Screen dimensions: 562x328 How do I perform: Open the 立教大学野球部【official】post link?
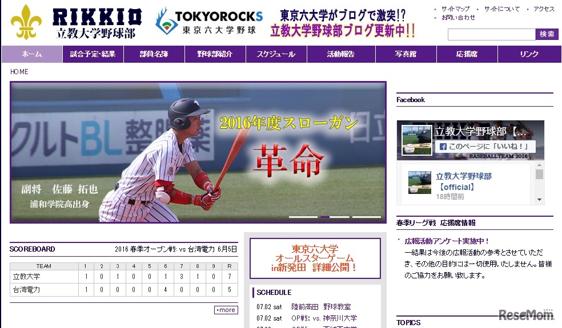(x=463, y=181)
